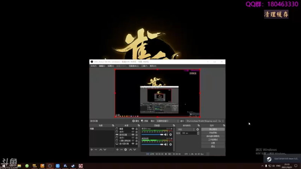Open OBS 设置 settings button
The width and height of the screenshot is (301, 169).
[x=213, y=143]
